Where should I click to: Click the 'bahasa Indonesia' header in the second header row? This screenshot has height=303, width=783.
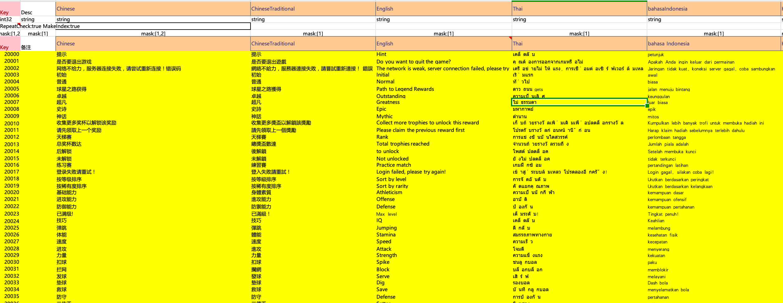coord(714,44)
